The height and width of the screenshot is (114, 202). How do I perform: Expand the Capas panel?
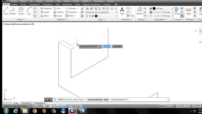tap(101, 20)
